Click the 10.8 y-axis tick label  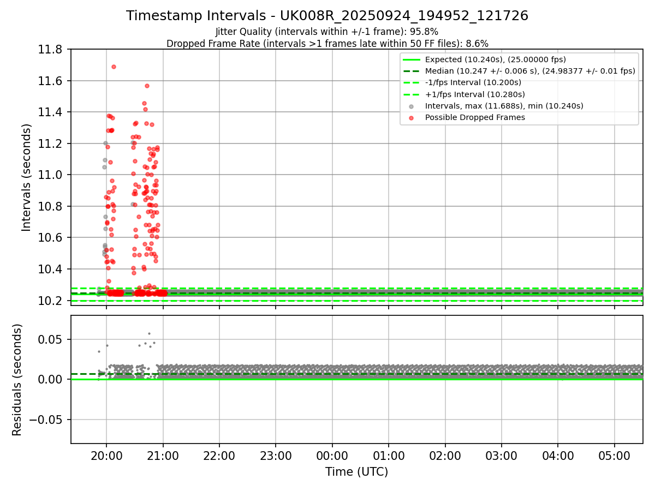(x=51, y=206)
